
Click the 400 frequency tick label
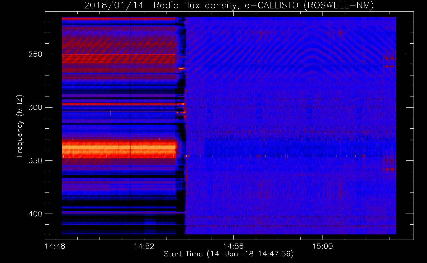click(x=35, y=214)
